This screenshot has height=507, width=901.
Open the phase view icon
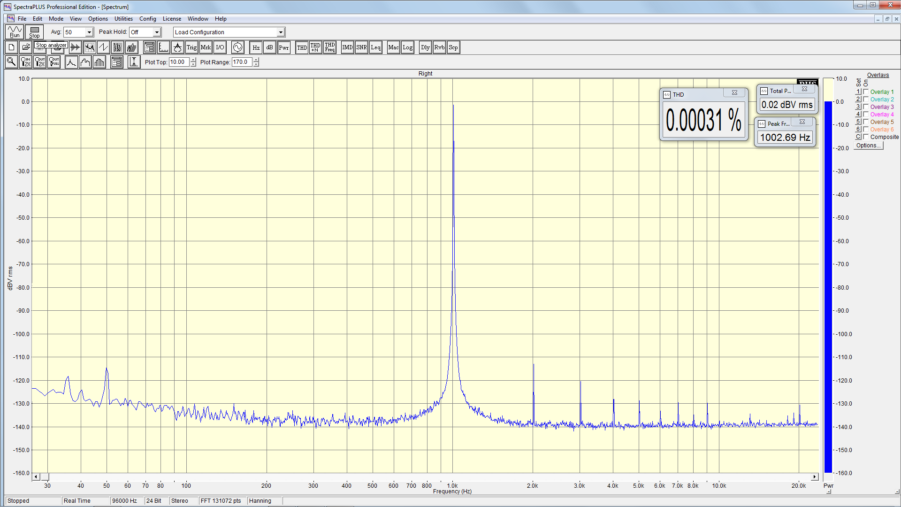(x=104, y=47)
